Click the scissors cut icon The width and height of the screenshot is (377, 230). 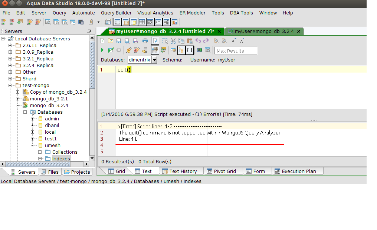173,41
